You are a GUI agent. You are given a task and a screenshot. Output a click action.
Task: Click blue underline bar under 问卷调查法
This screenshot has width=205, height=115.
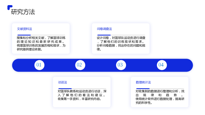click(104, 35)
